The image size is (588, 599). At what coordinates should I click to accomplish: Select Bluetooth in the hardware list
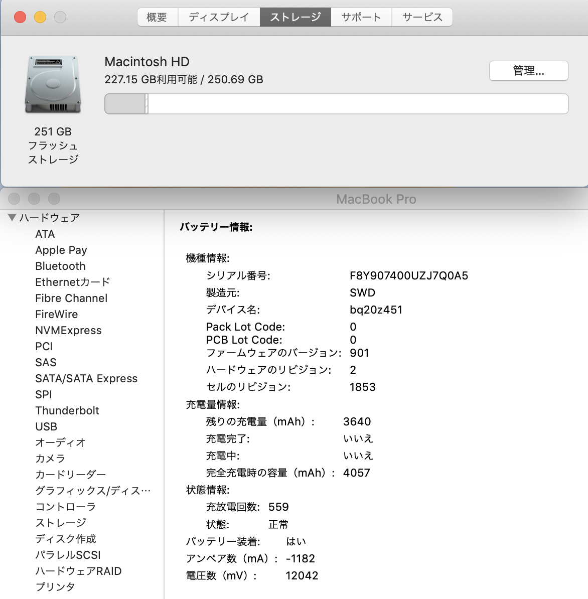click(60, 266)
